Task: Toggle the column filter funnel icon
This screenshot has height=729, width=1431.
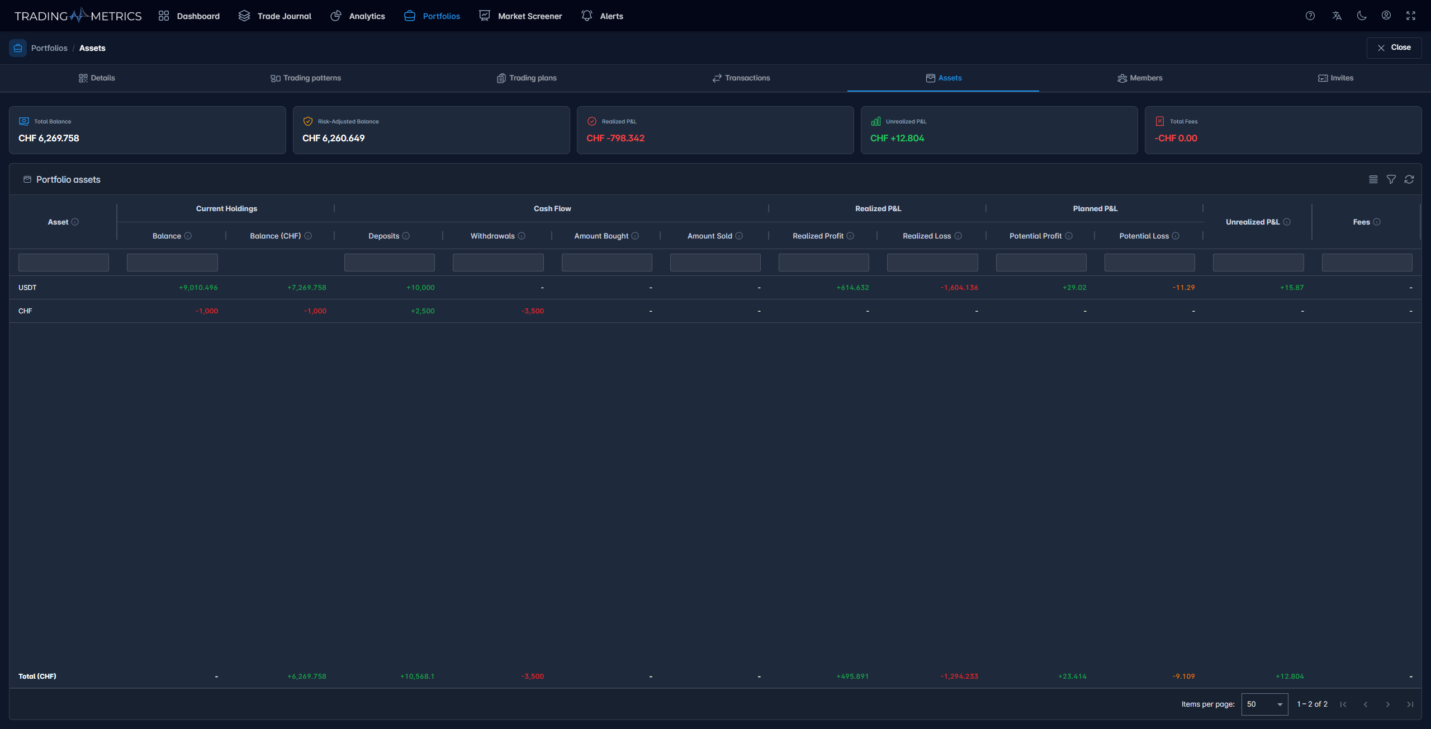Action: (1391, 179)
